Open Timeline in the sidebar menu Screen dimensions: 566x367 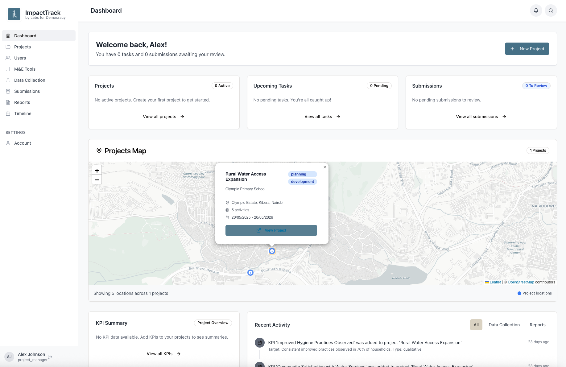[x=39, y=113]
